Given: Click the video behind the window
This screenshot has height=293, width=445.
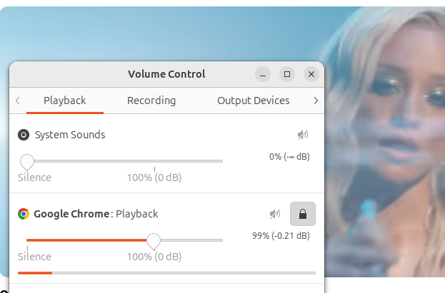Looking at the screenshot, I should point(386,157).
